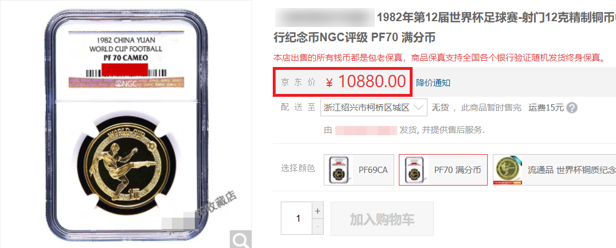Viewport: 616px width, 248px height.
Task: Click the magnifier zoom icon on the product image
Action: (240, 239)
